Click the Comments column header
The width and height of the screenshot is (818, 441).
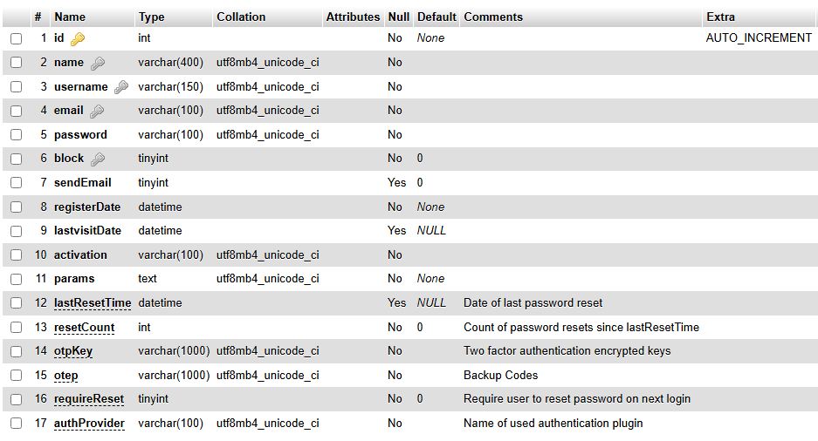click(x=493, y=17)
